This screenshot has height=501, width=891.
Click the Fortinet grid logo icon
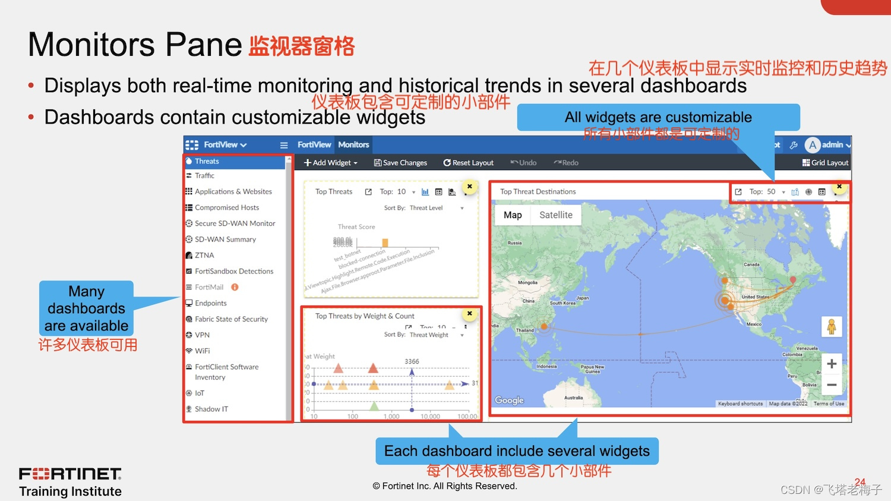[191, 145]
